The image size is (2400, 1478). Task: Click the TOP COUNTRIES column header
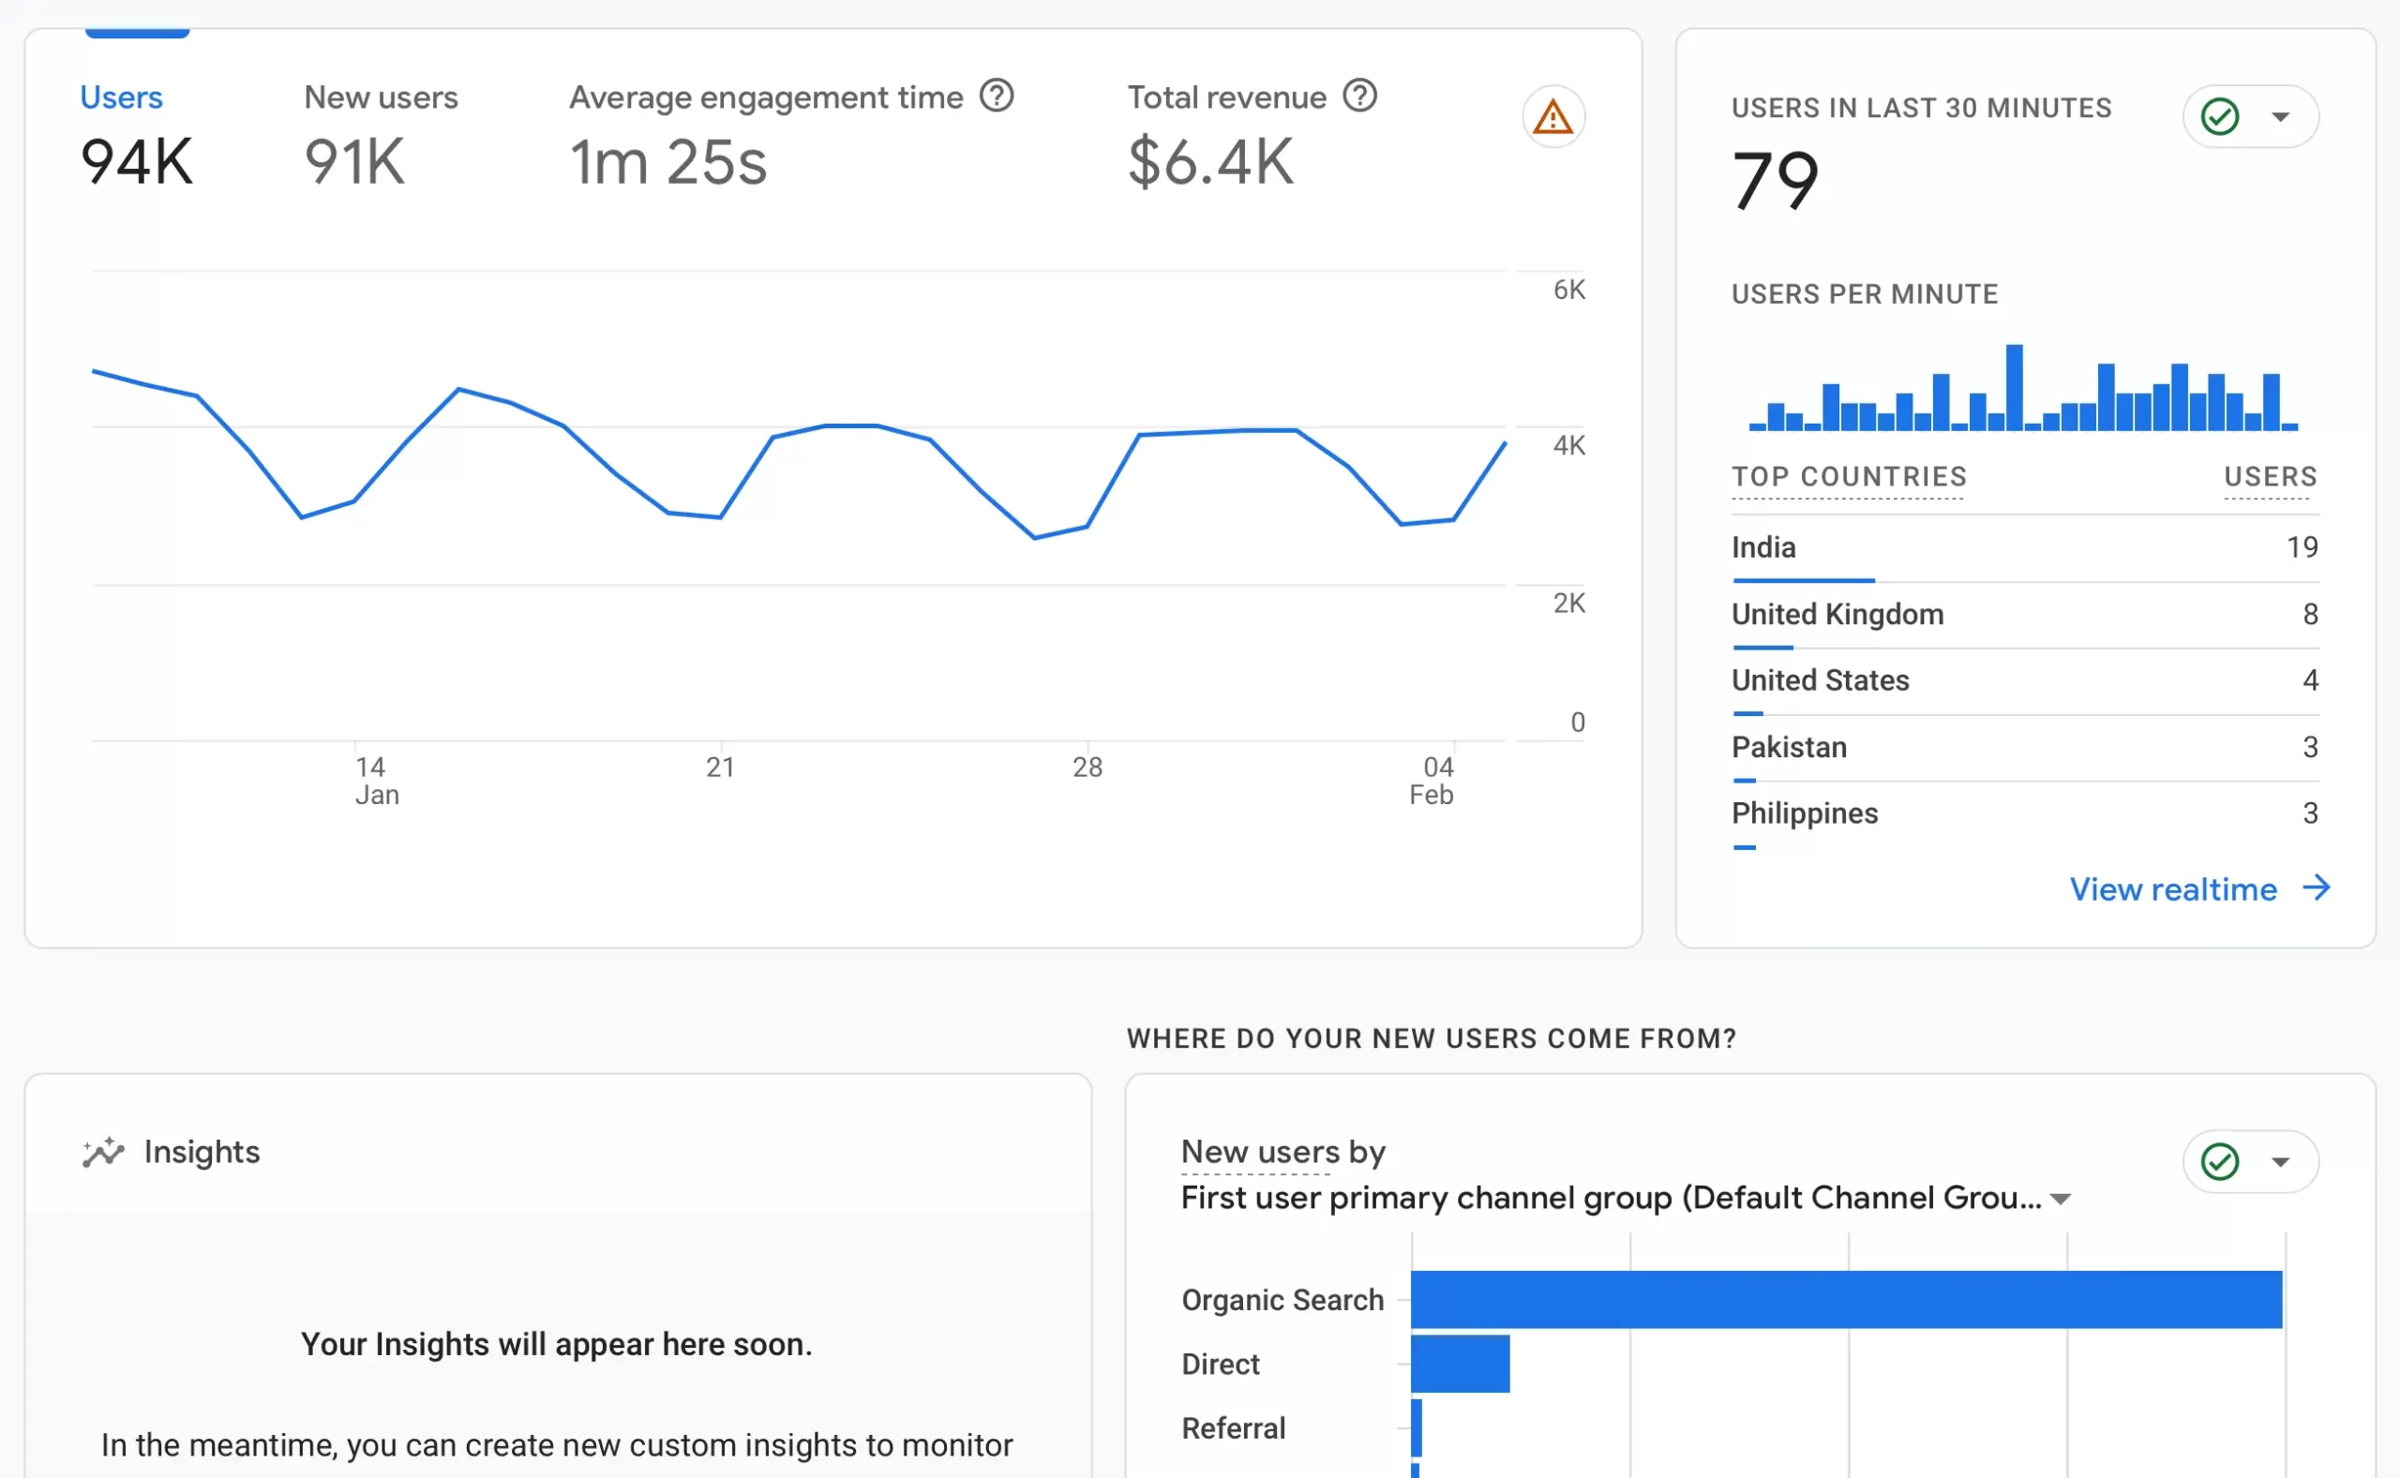click(x=1848, y=477)
